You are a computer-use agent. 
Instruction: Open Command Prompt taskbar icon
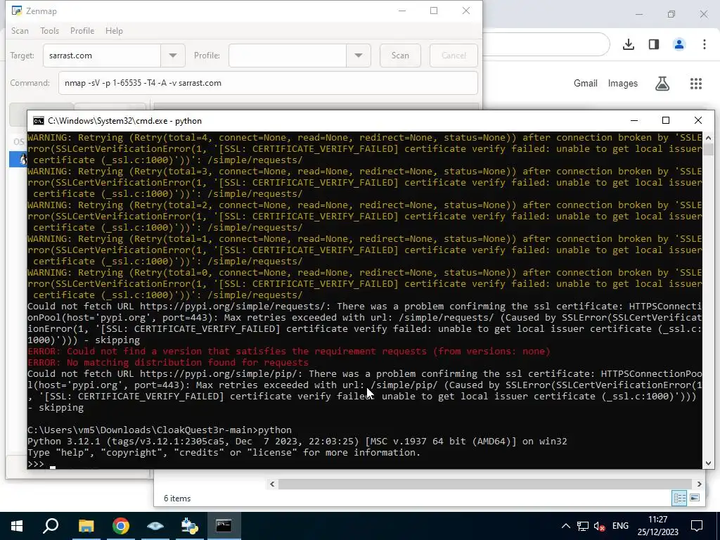click(x=224, y=526)
